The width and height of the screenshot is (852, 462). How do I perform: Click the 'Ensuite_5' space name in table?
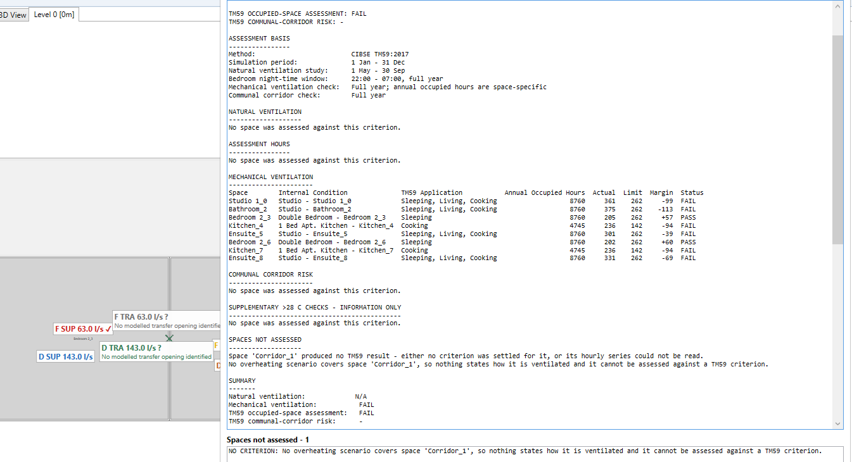(246, 234)
